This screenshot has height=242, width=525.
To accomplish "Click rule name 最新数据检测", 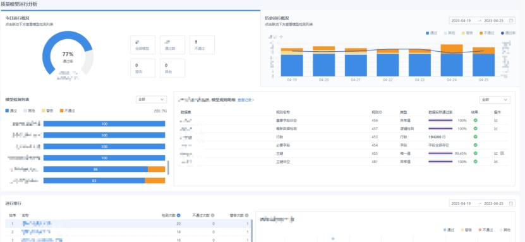I will point(286,128).
